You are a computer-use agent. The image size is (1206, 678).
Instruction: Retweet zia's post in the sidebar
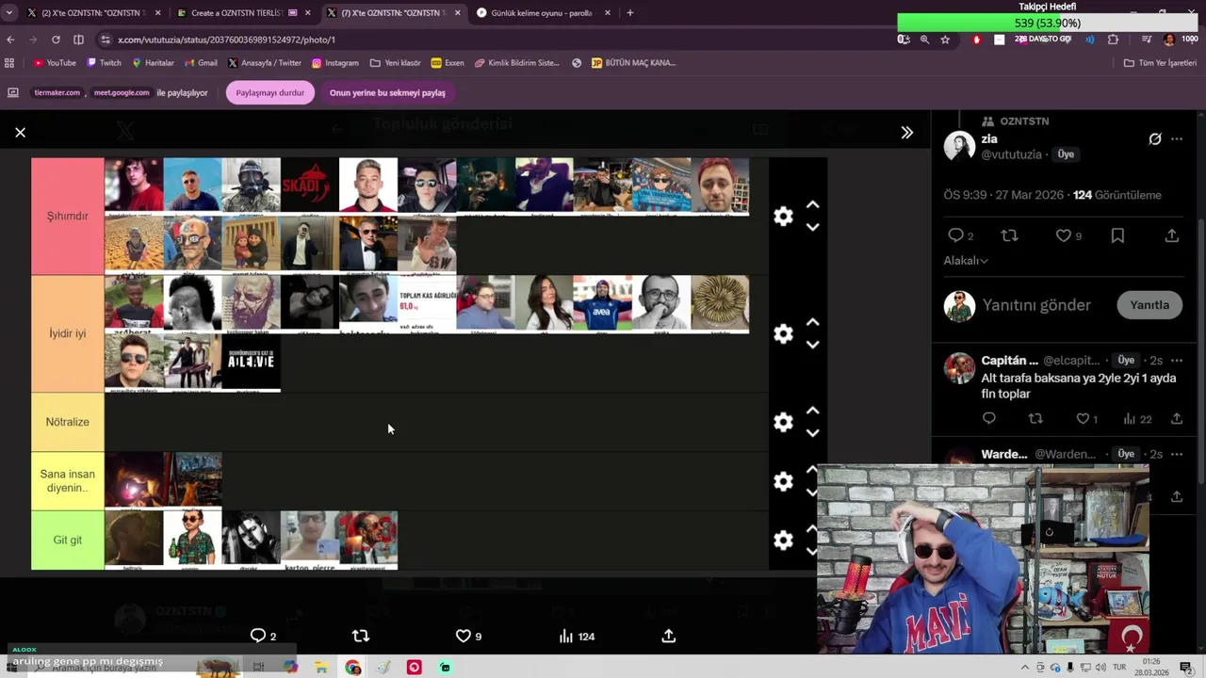coord(1009,235)
